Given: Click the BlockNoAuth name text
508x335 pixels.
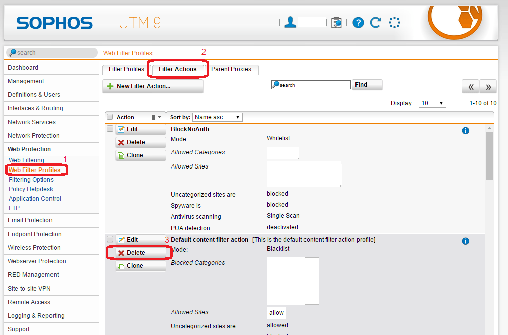Looking at the screenshot, I should pos(190,129).
